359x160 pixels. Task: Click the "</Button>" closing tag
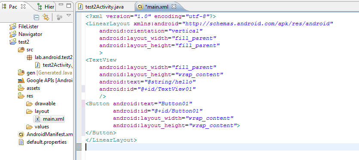[101, 133]
